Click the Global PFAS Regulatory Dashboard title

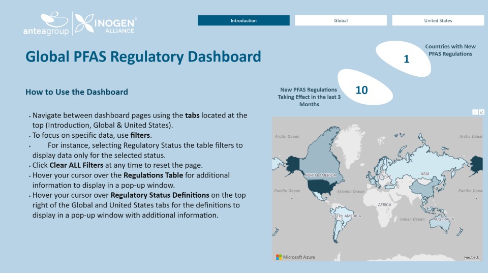pyautogui.click(x=143, y=56)
